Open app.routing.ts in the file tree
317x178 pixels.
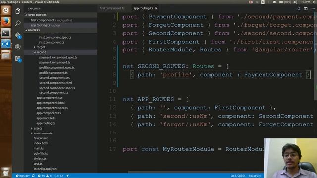point(46,123)
